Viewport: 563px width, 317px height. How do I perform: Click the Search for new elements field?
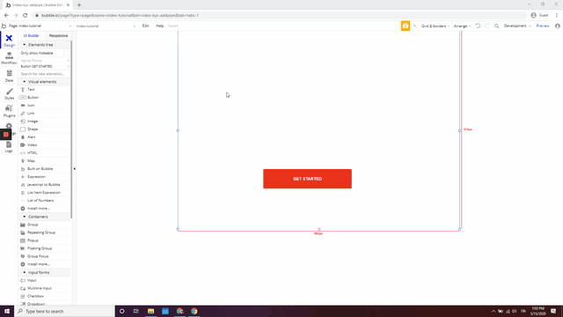click(45, 74)
